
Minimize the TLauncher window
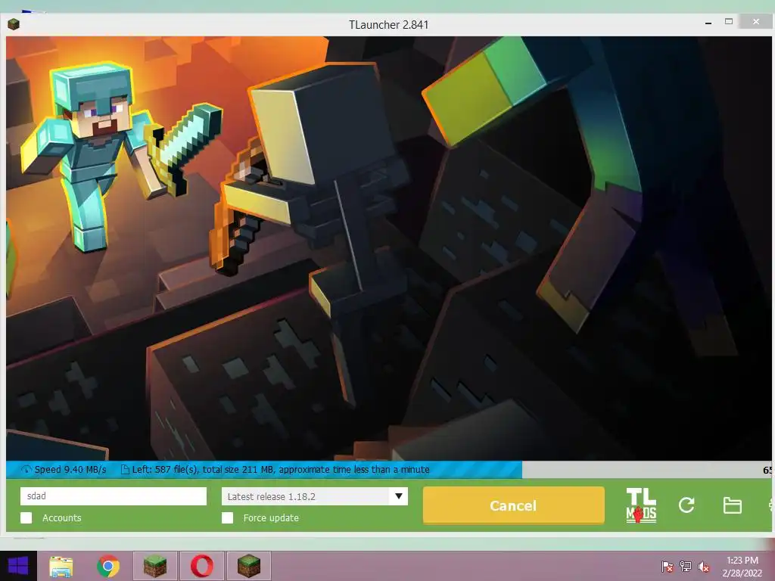point(708,23)
